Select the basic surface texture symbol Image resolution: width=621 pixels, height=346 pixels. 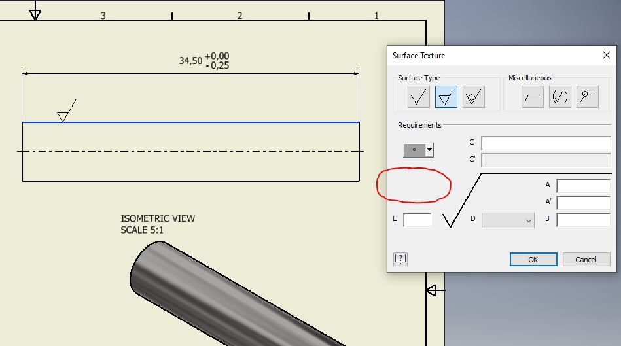tap(419, 97)
